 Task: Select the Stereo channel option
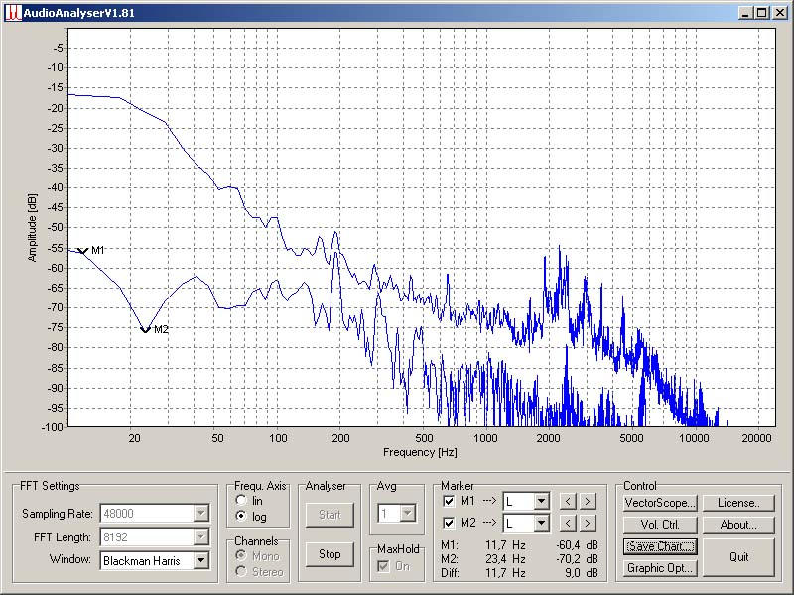[x=241, y=572]
